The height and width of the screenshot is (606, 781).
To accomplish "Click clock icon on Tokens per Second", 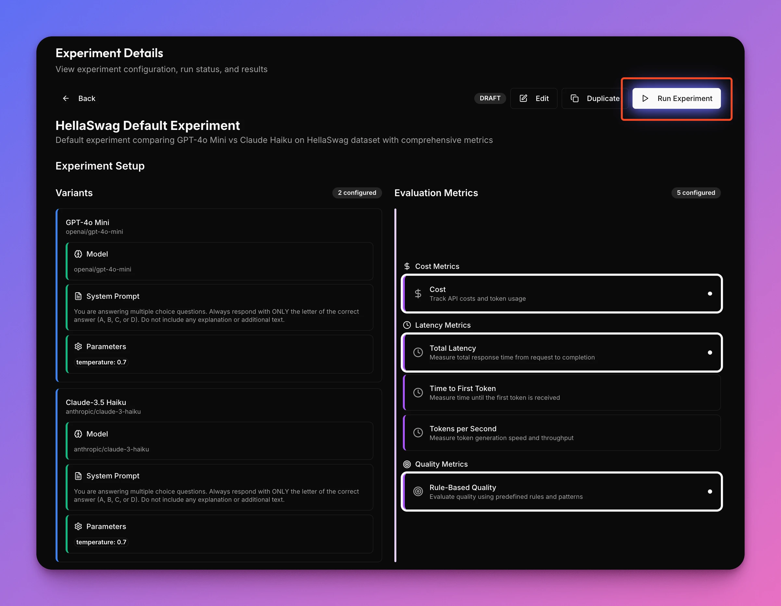I will pos(418,433).
